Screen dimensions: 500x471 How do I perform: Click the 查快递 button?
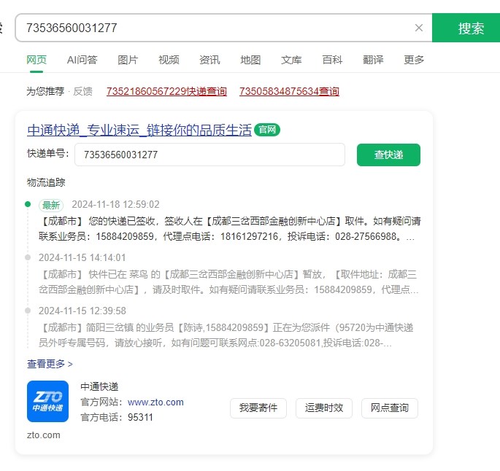click(x=388, y=155)
